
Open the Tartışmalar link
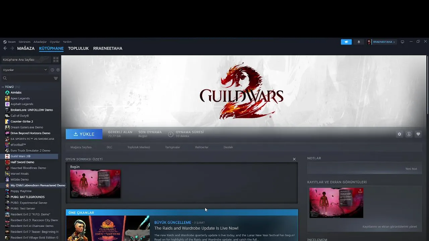(x=173, y=147)
